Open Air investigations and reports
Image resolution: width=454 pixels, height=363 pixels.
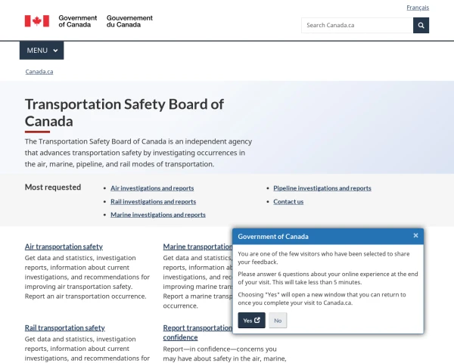(x=152, y=188)
